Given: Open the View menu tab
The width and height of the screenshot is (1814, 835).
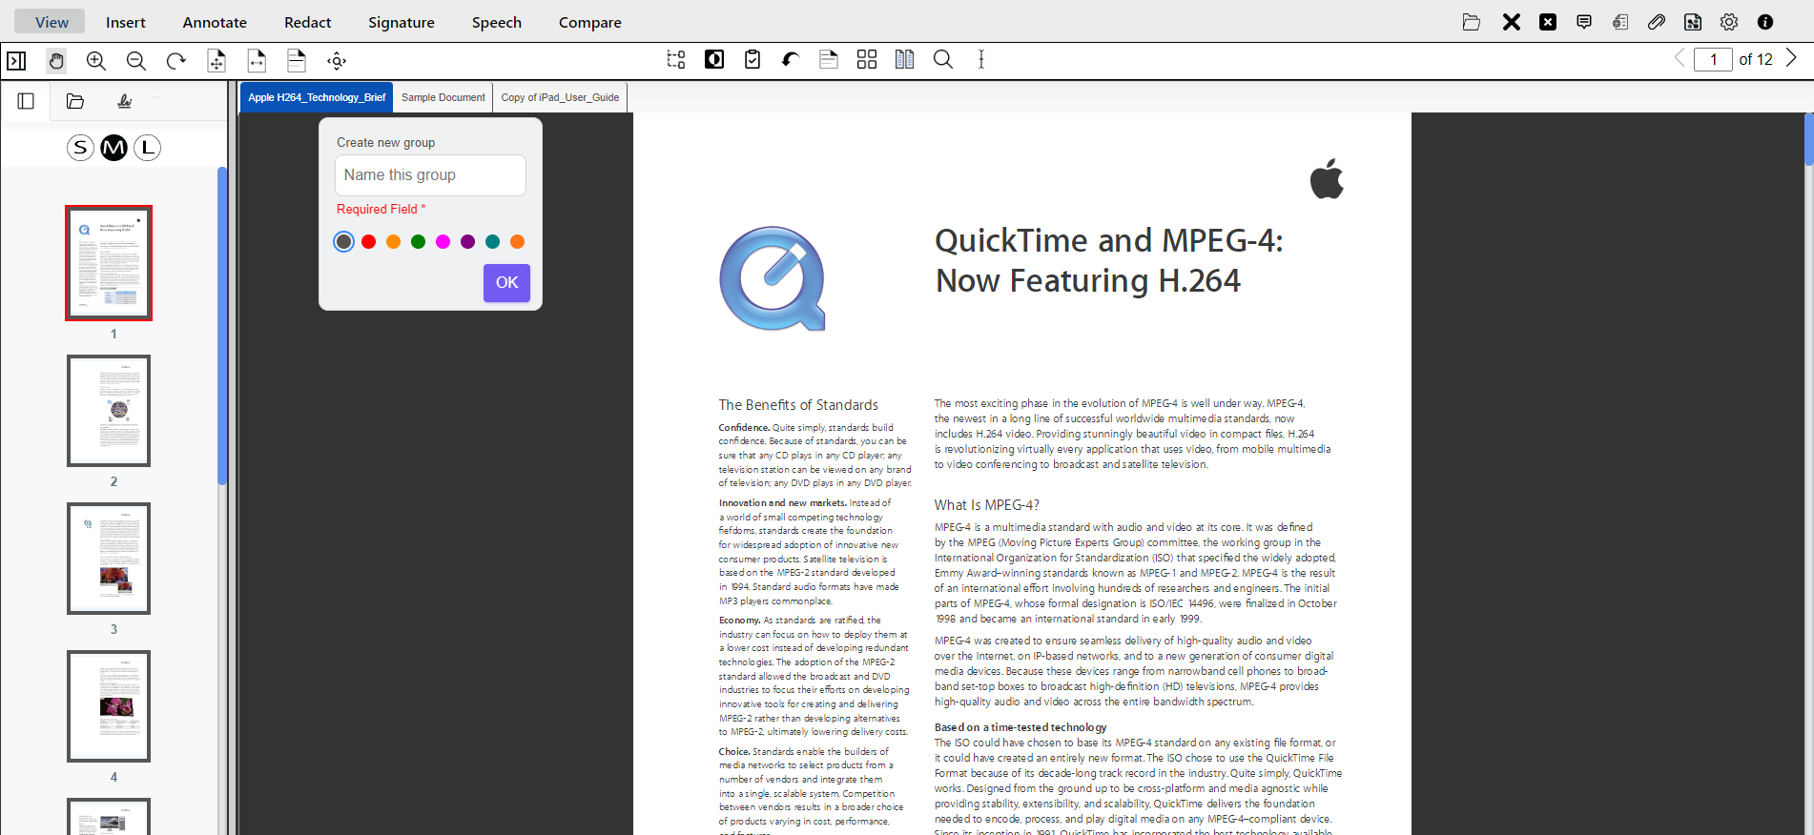Looking at the screenshot, I should click(x=52, y=22).
